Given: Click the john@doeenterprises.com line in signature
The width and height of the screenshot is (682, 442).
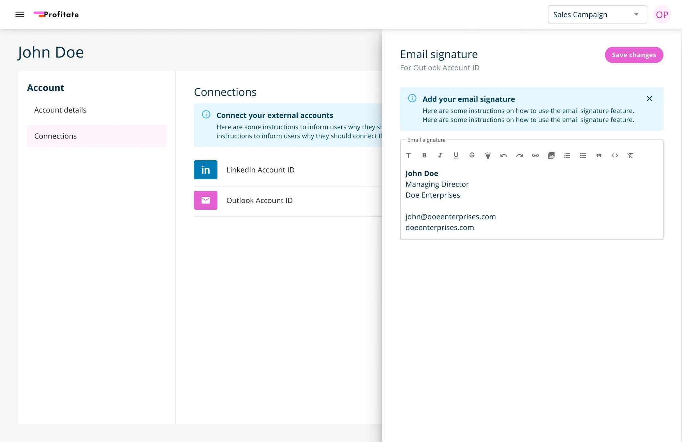Looking at the screenshot, I should click(x=450, y=217).
